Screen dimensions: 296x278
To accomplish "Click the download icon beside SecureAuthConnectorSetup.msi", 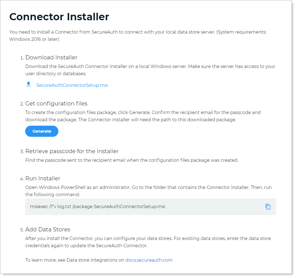I will 28,84.
